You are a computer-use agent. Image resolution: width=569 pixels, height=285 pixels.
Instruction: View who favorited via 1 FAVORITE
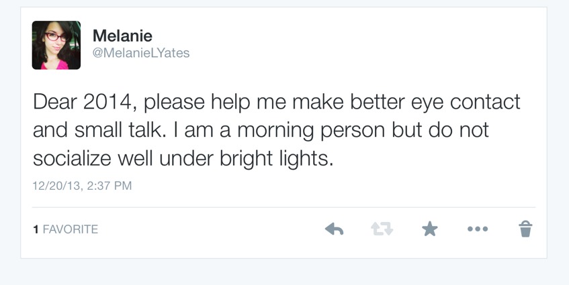point(66,229)
